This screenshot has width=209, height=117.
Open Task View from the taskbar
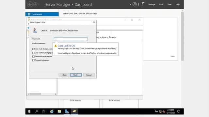44,111
